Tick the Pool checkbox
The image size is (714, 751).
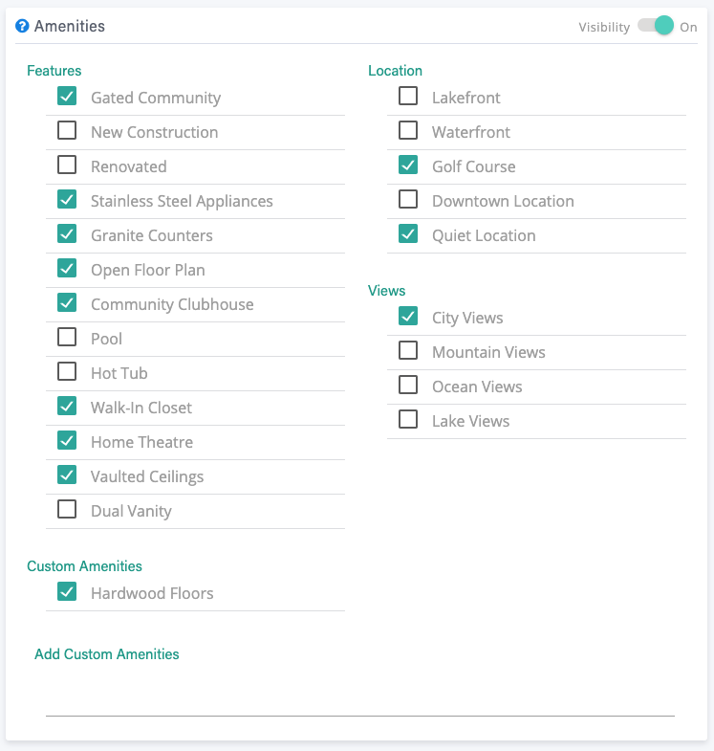click(x=67, y=337)
